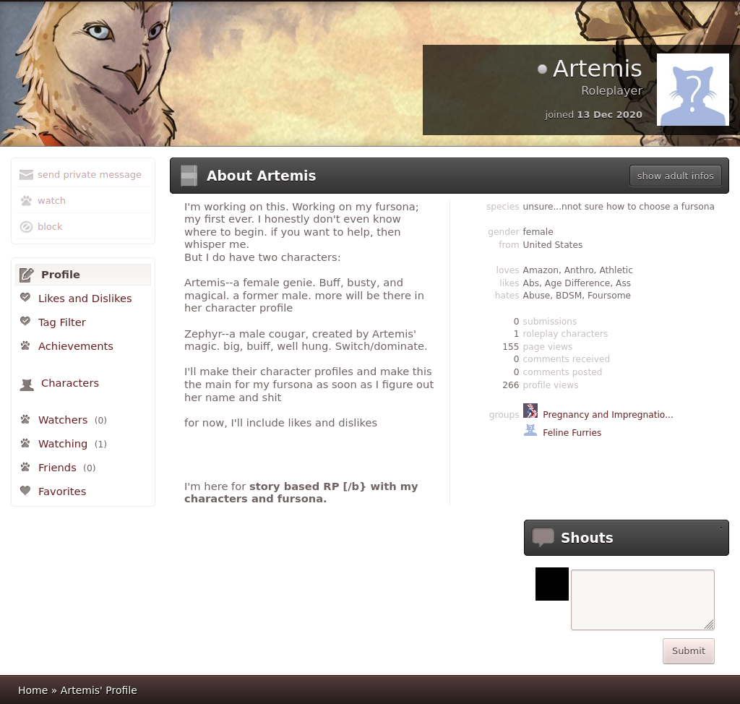The height and width of the screenshot is (704, 740).
Task: Click the online status dot beside Artemis
Action: [x=542, y=69]
